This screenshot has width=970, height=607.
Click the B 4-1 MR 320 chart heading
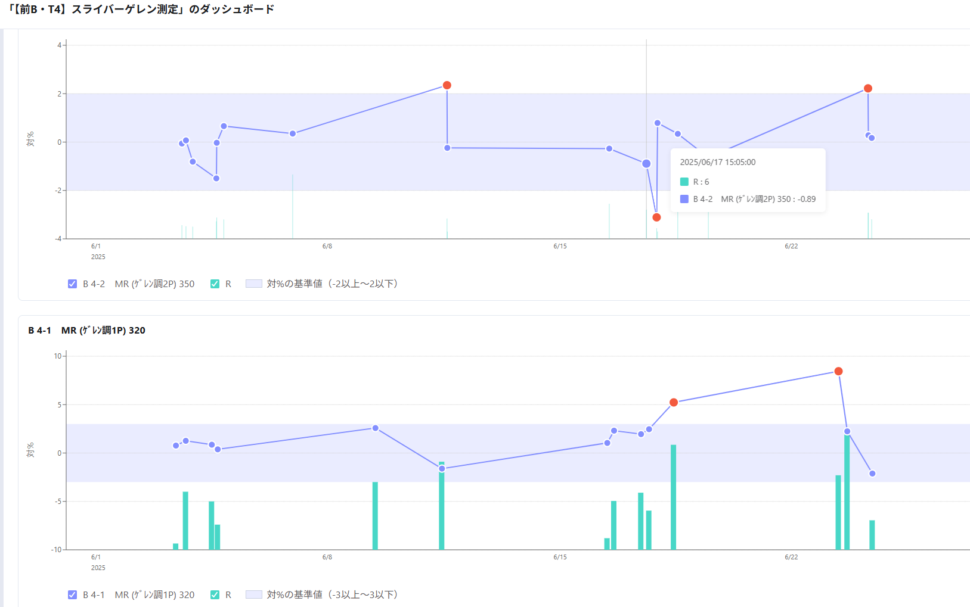coord(87,331)
